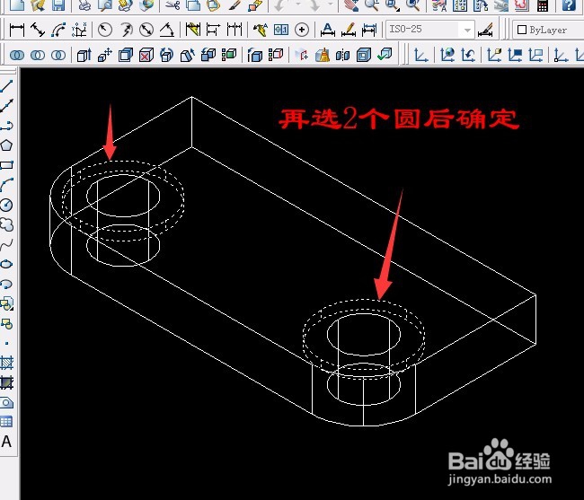Image resolution: width=584 pixels, height=500 pixels.
Task: Select the Polygon tool
Action: [x=6, y=145]
